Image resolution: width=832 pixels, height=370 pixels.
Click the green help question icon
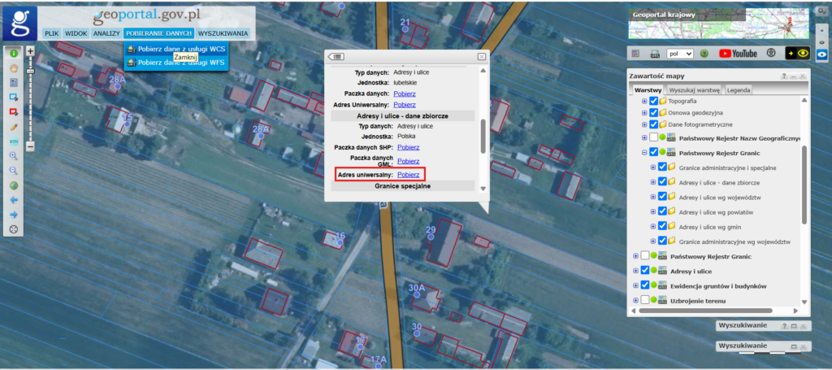click(704, 53)
